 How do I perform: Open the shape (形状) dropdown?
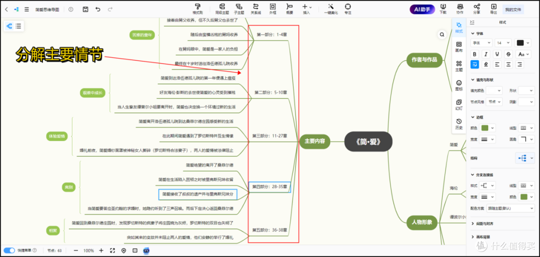pos(526,90)
